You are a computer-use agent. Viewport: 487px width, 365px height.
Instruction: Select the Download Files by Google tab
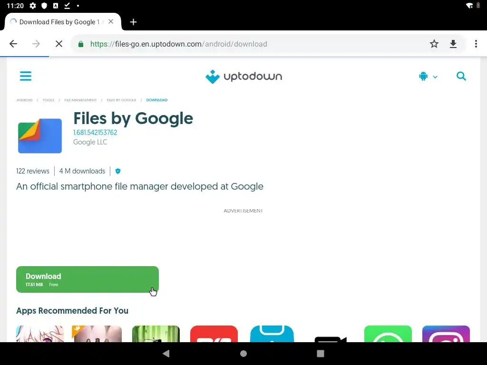coord(63,22)
